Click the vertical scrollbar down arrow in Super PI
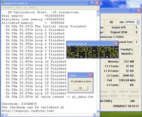This screenshot has height=117, width=142. click(x=98, y=111)
